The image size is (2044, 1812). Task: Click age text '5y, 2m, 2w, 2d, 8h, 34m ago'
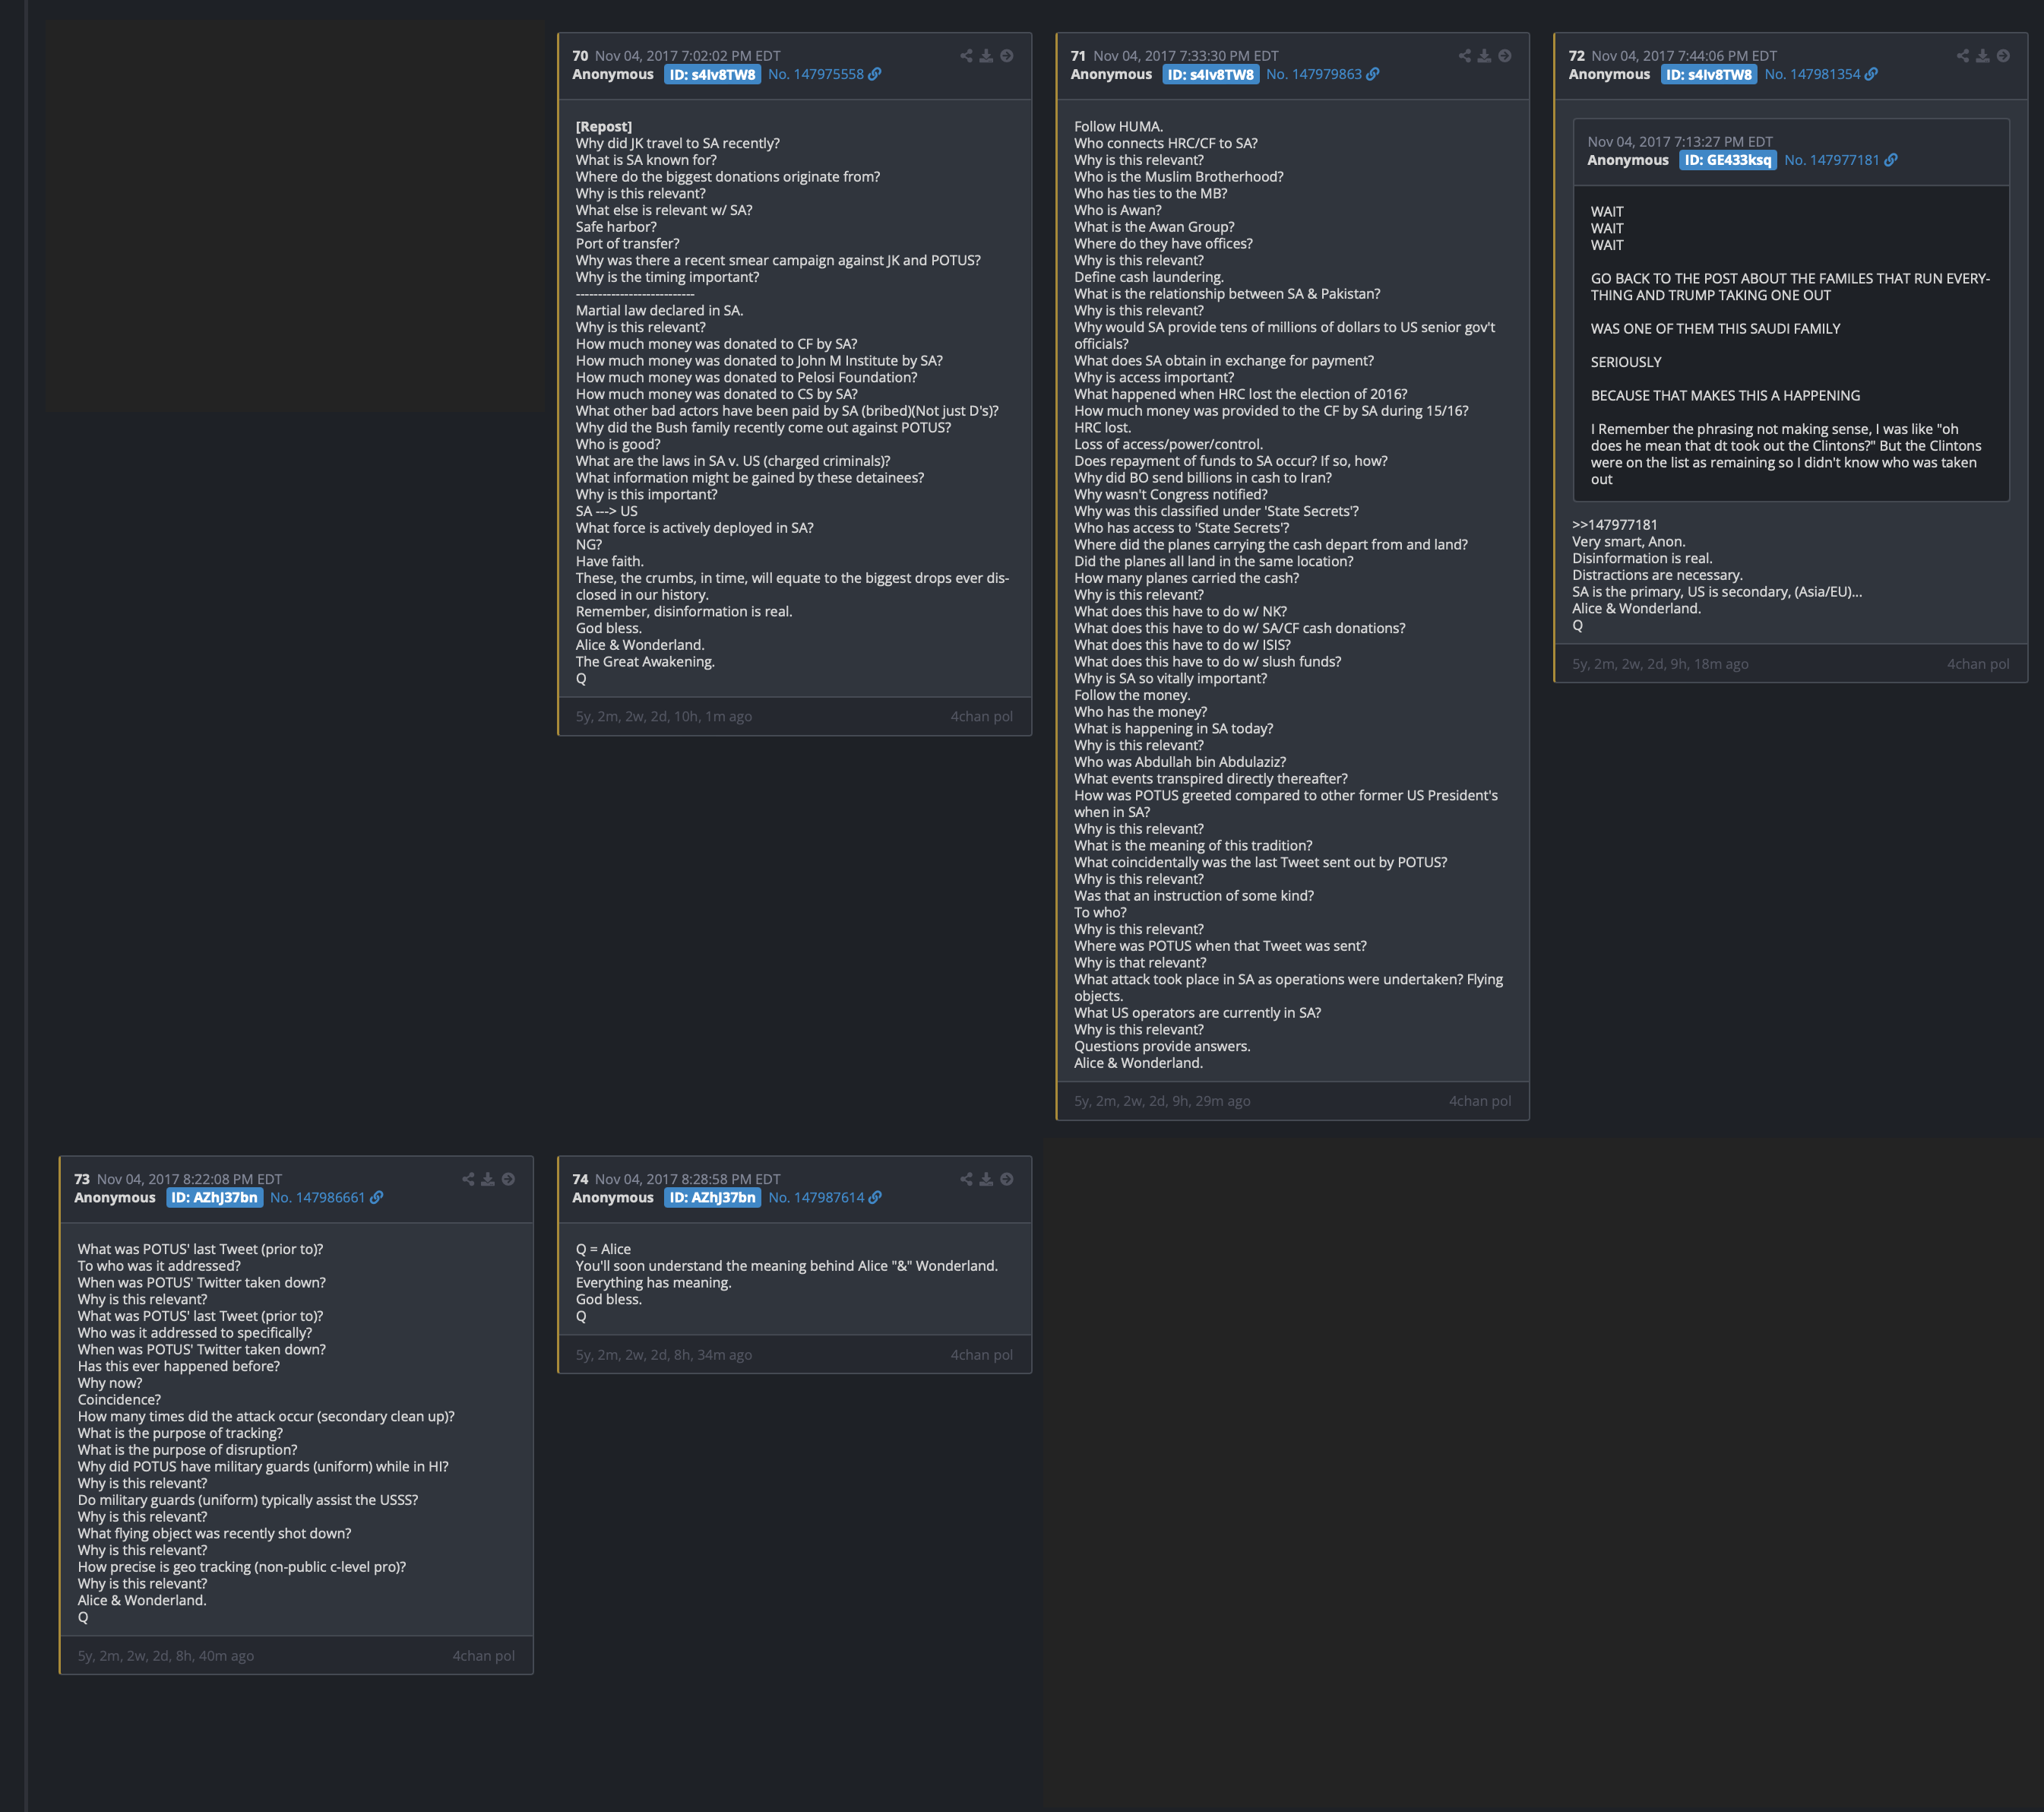[664, 1354]
